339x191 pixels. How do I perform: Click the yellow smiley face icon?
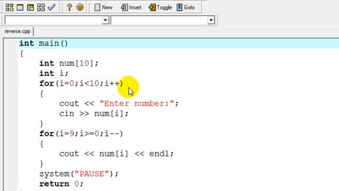coord(80,7)
